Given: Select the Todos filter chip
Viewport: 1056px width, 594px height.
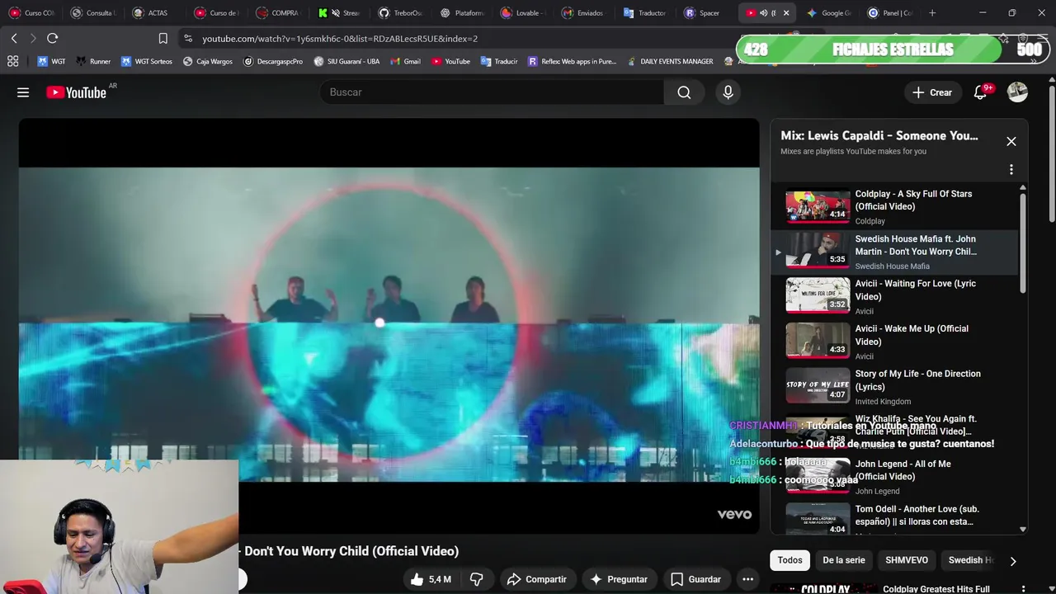Looking at the screenshot, I should click(x=790, y=560).
